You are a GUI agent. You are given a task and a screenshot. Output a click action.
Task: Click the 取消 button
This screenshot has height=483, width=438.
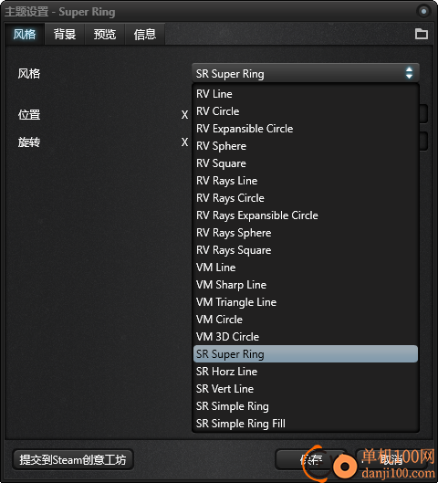(391, 459)
